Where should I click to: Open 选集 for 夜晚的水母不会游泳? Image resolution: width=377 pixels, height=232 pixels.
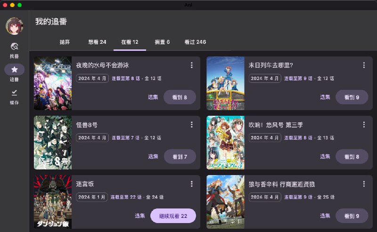(x=153, y=97)
